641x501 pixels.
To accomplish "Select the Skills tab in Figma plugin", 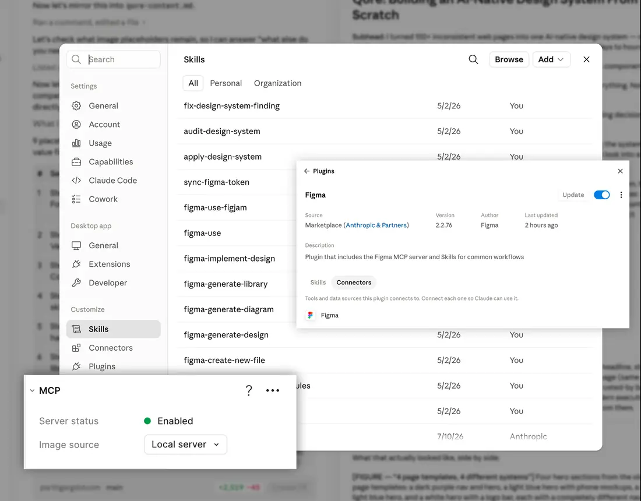I will 318,283.
